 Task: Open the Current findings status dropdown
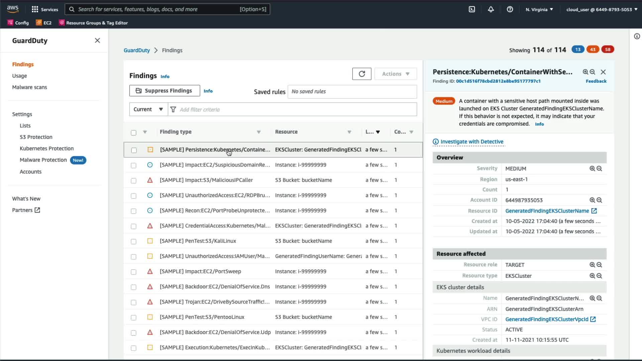(x=148, y=109)
